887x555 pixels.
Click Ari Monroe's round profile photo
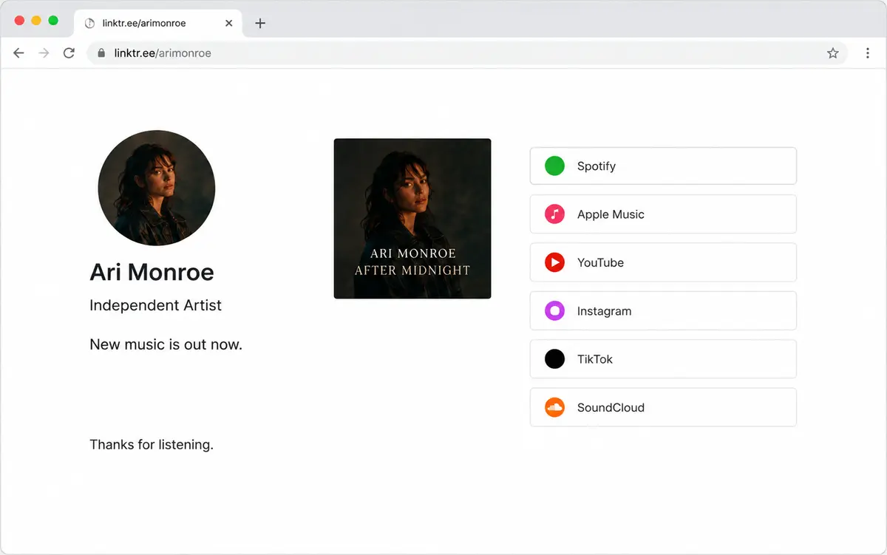[157, 188]
